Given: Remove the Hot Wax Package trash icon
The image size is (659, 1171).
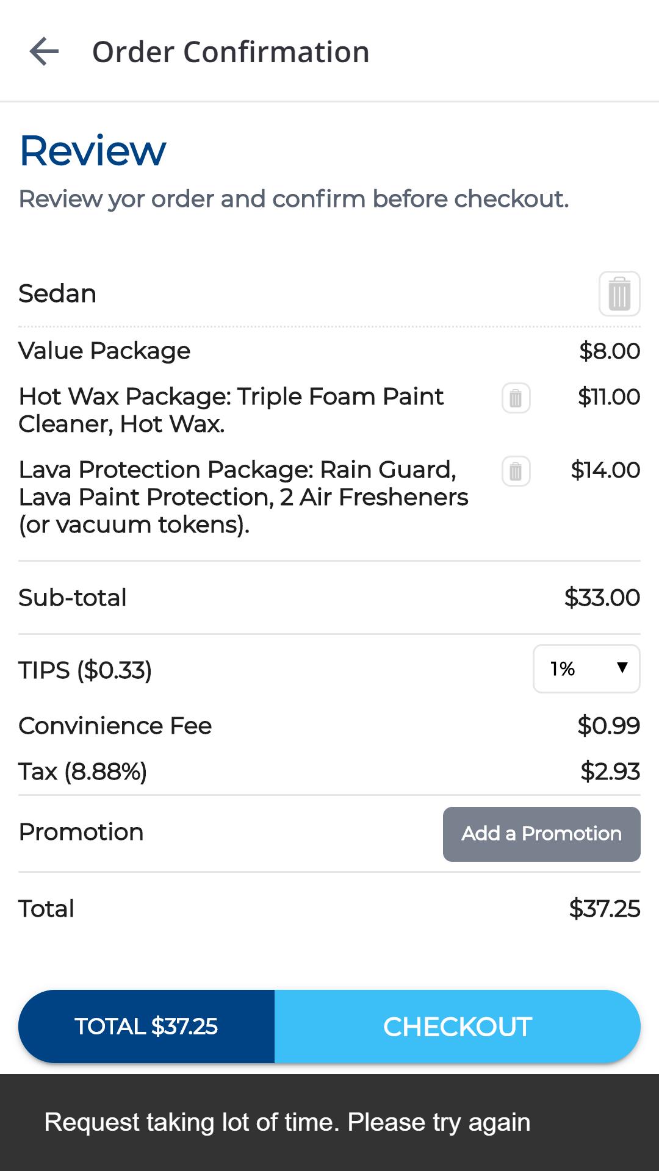Looking at the screenshot, I should (516, 398).
